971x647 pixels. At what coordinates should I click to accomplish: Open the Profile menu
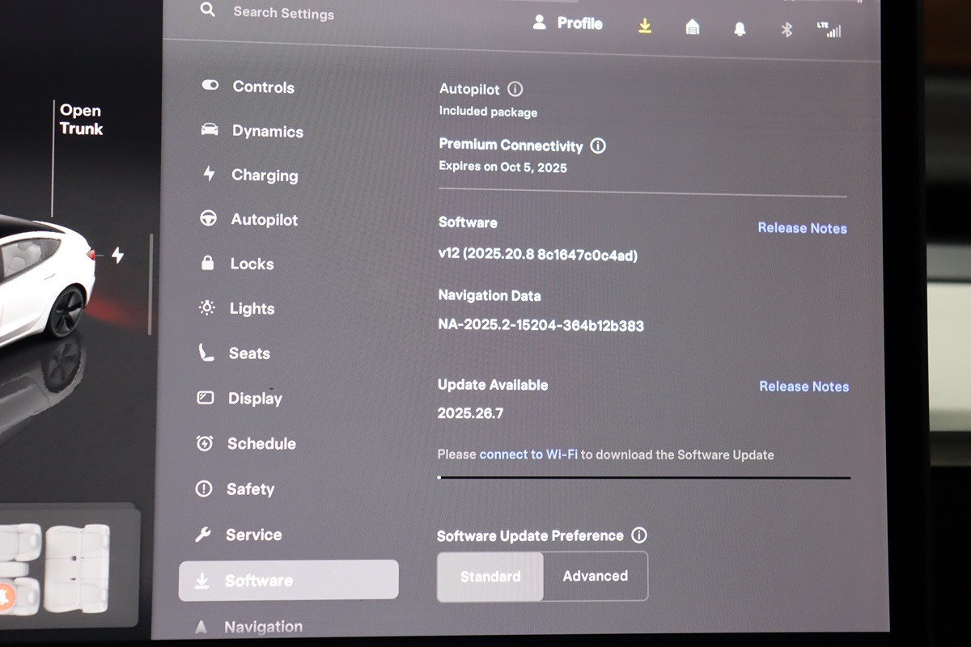(567, 23)
